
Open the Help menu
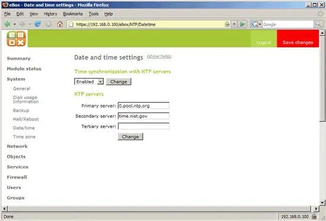[x=108, y=14]
